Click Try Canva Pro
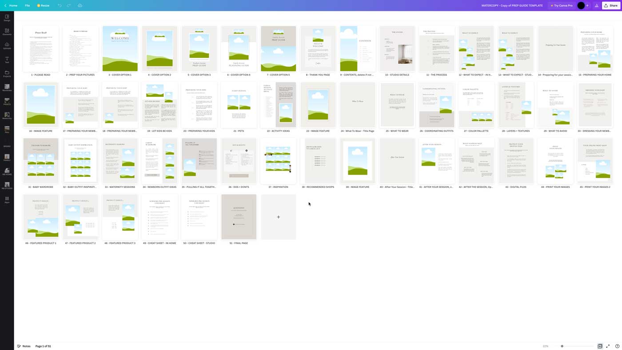This screenshot has height=350, width=622. (x=561, y=5)
